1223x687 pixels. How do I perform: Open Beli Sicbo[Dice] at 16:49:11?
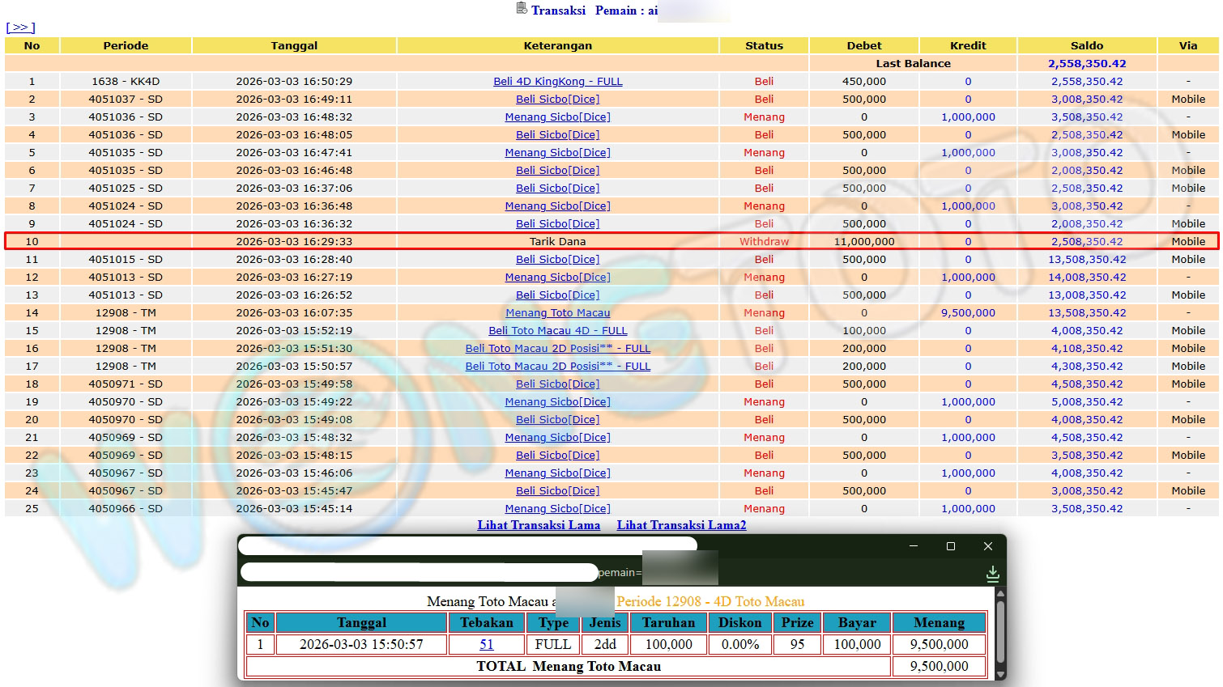(x=557, y=100)
